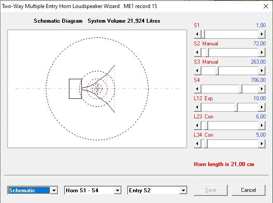Click the S1 value 1,00
Screen dimensions: 273x203
[x=261, y=25]
